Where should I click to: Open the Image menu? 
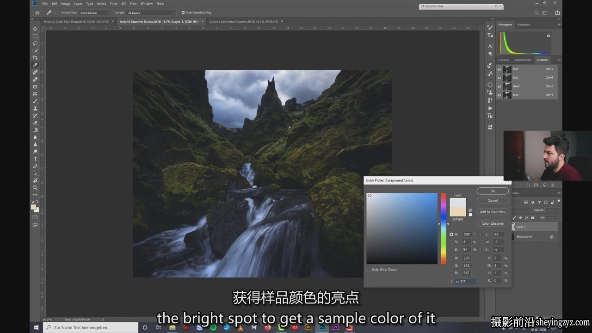pyautogui.click(x=66, y=4)
